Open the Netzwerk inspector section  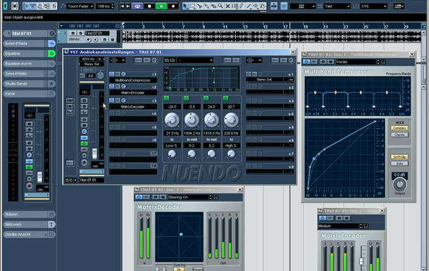coord(29,224)
